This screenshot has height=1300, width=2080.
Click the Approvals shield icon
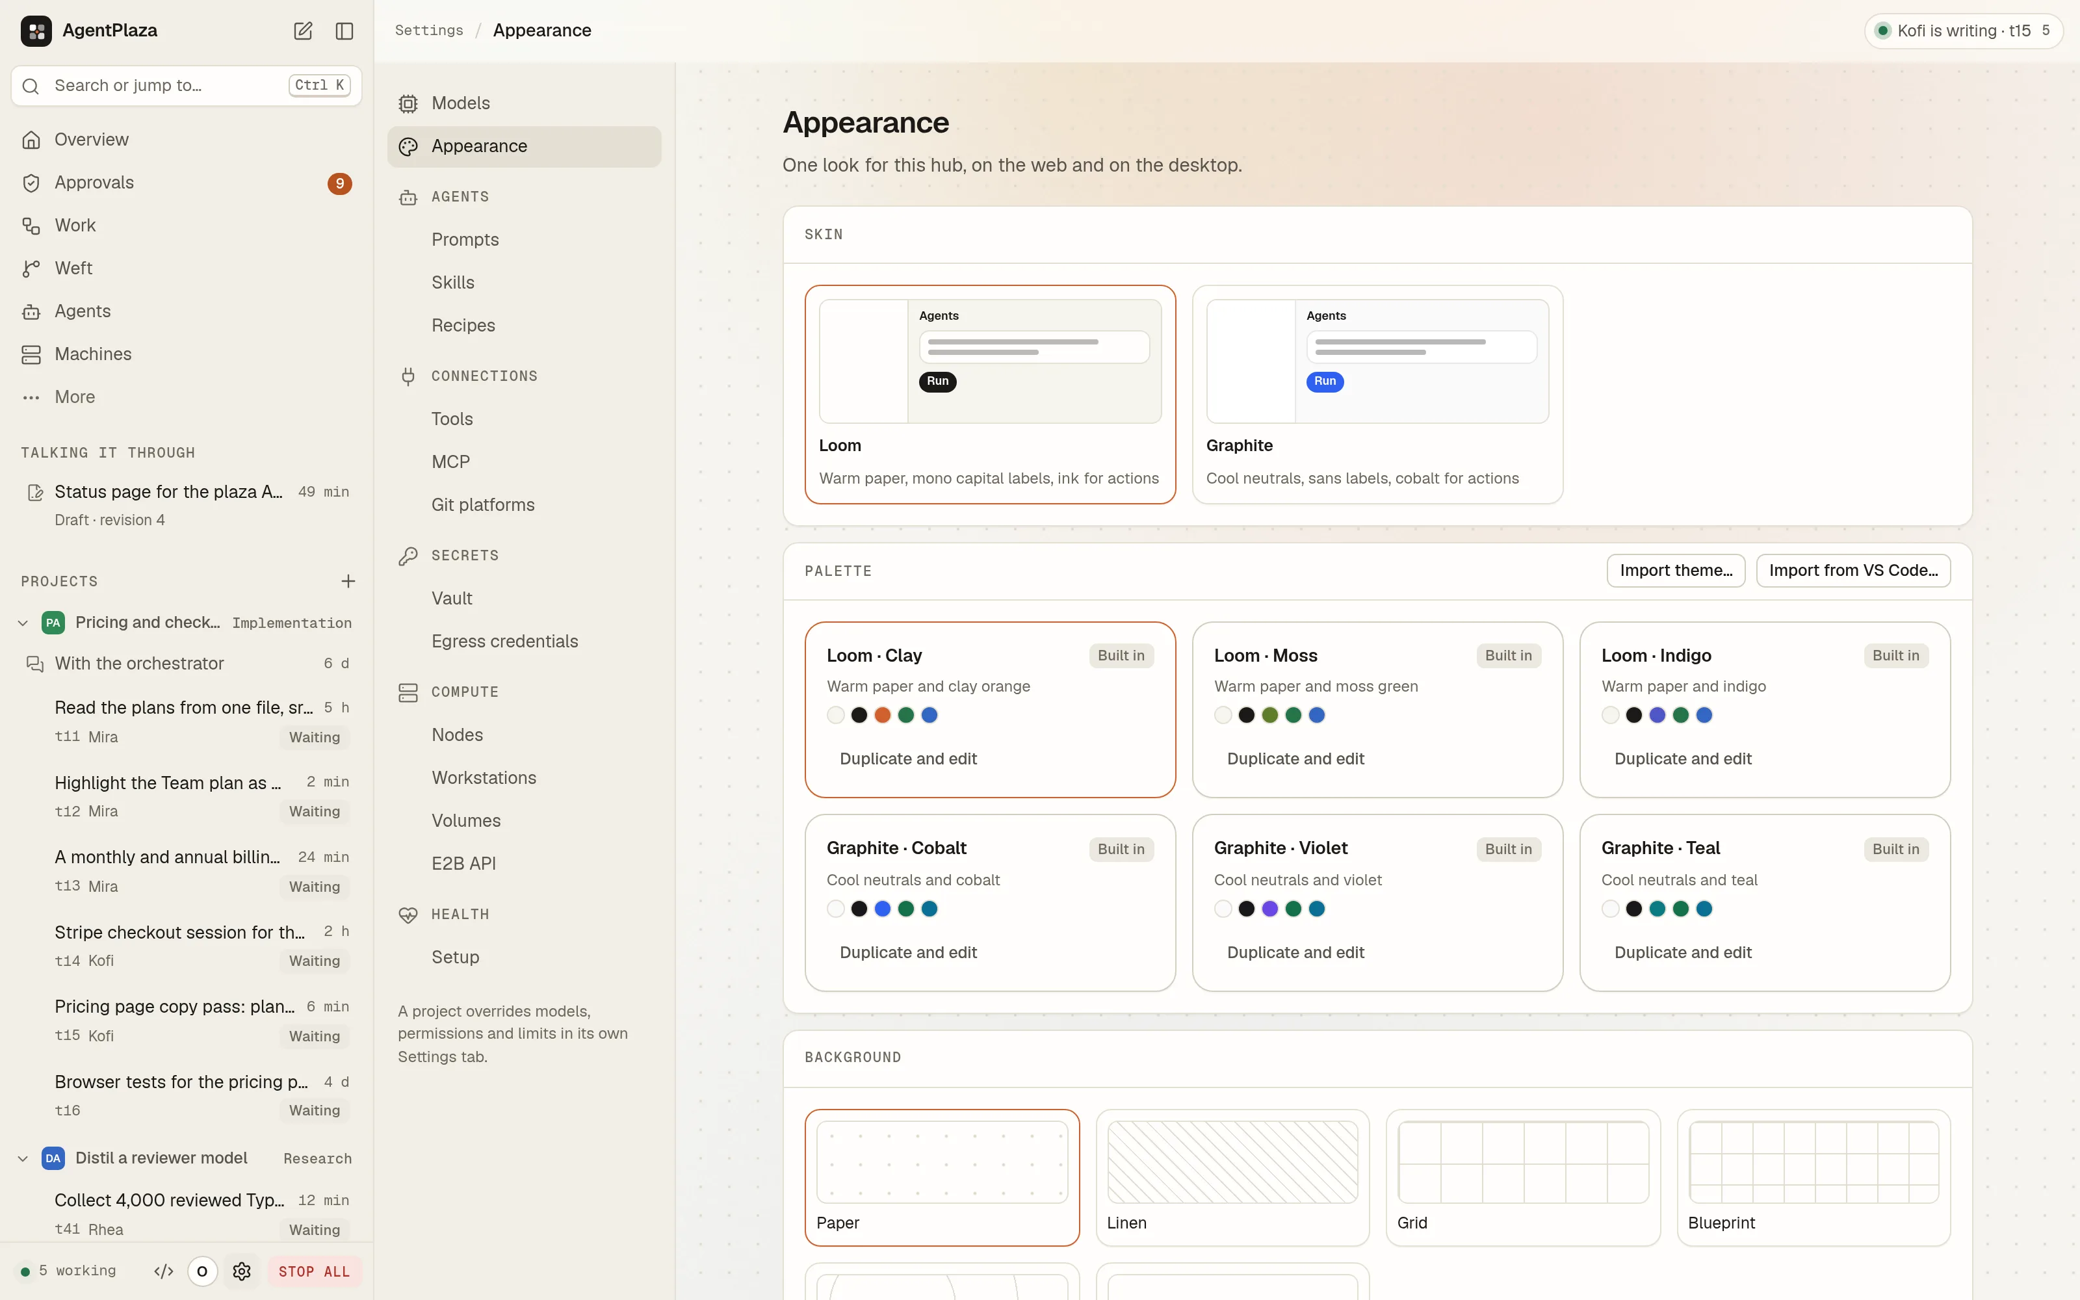click(x=31, y=183)
